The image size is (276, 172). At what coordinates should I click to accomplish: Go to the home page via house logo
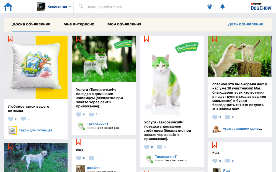click(8, 7)
